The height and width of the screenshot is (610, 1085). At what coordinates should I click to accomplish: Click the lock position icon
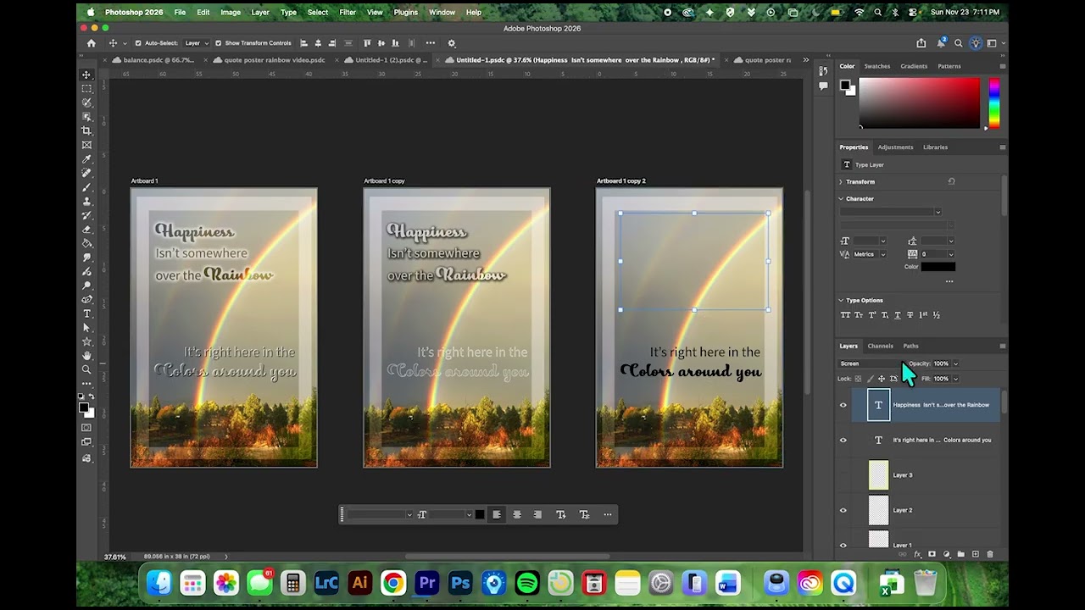tap(882, 379)
